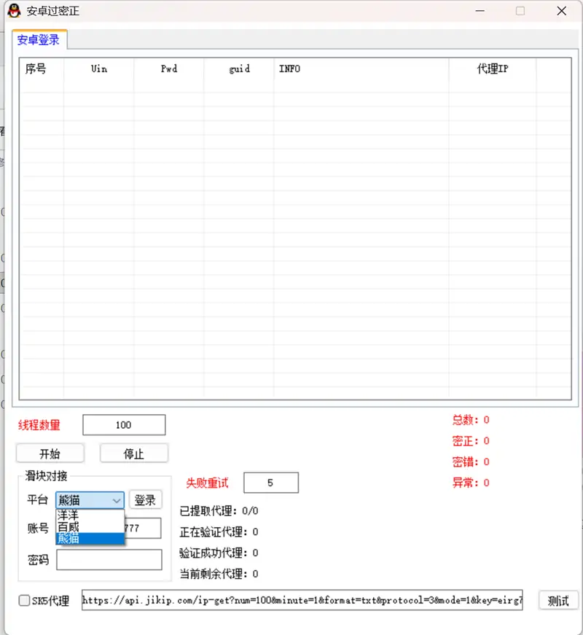Switch to the 安卓登录 tab
This screenshot has width=583, height=635.
click(x=39, y=41)
